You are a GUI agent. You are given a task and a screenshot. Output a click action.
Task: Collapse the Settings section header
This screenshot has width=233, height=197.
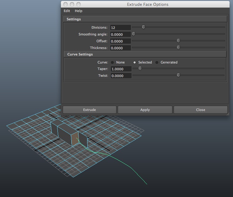(x=145, y=19)
